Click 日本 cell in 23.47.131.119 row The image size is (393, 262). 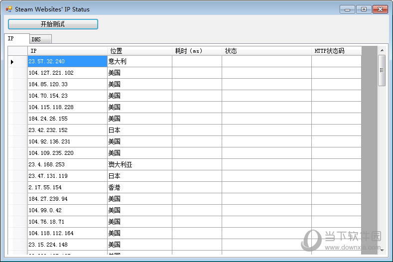pos(139,176)
